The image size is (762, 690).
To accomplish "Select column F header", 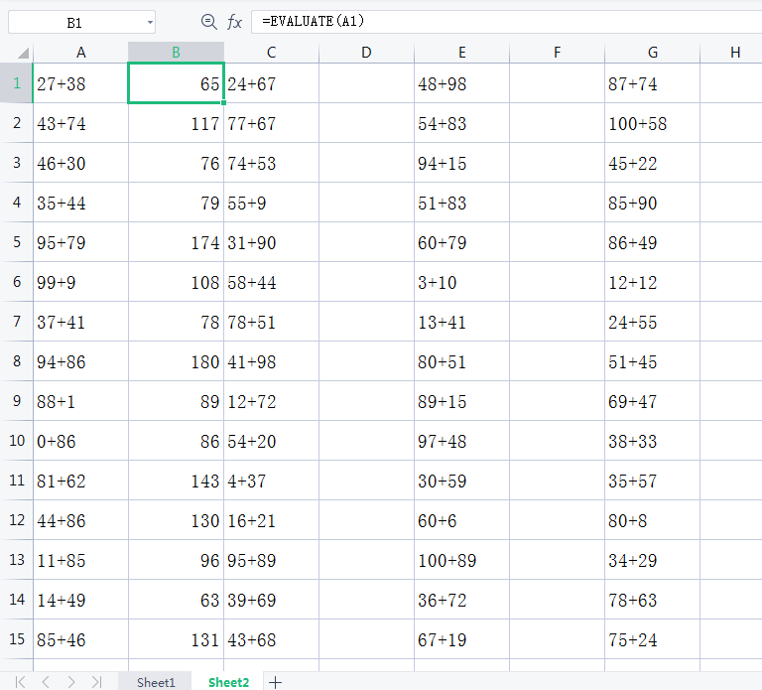I will [557, 53].
